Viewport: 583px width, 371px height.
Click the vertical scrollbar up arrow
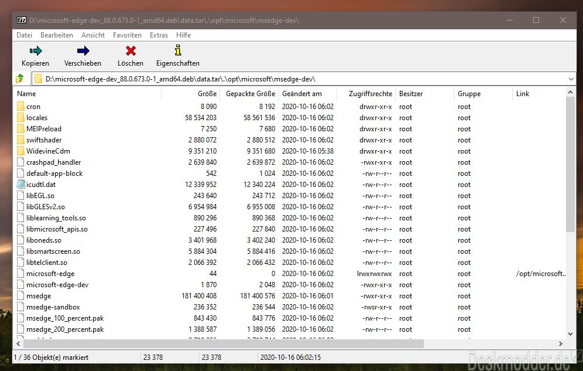click(x=571, y=92)
